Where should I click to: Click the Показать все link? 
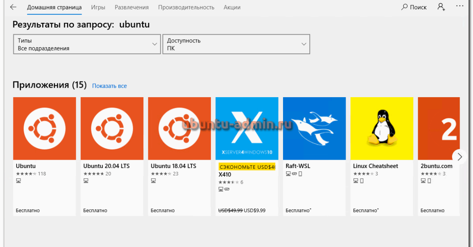pos(110,86)
